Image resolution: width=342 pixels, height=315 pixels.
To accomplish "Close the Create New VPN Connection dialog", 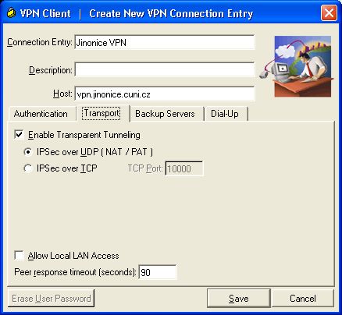I will (329, 13).
